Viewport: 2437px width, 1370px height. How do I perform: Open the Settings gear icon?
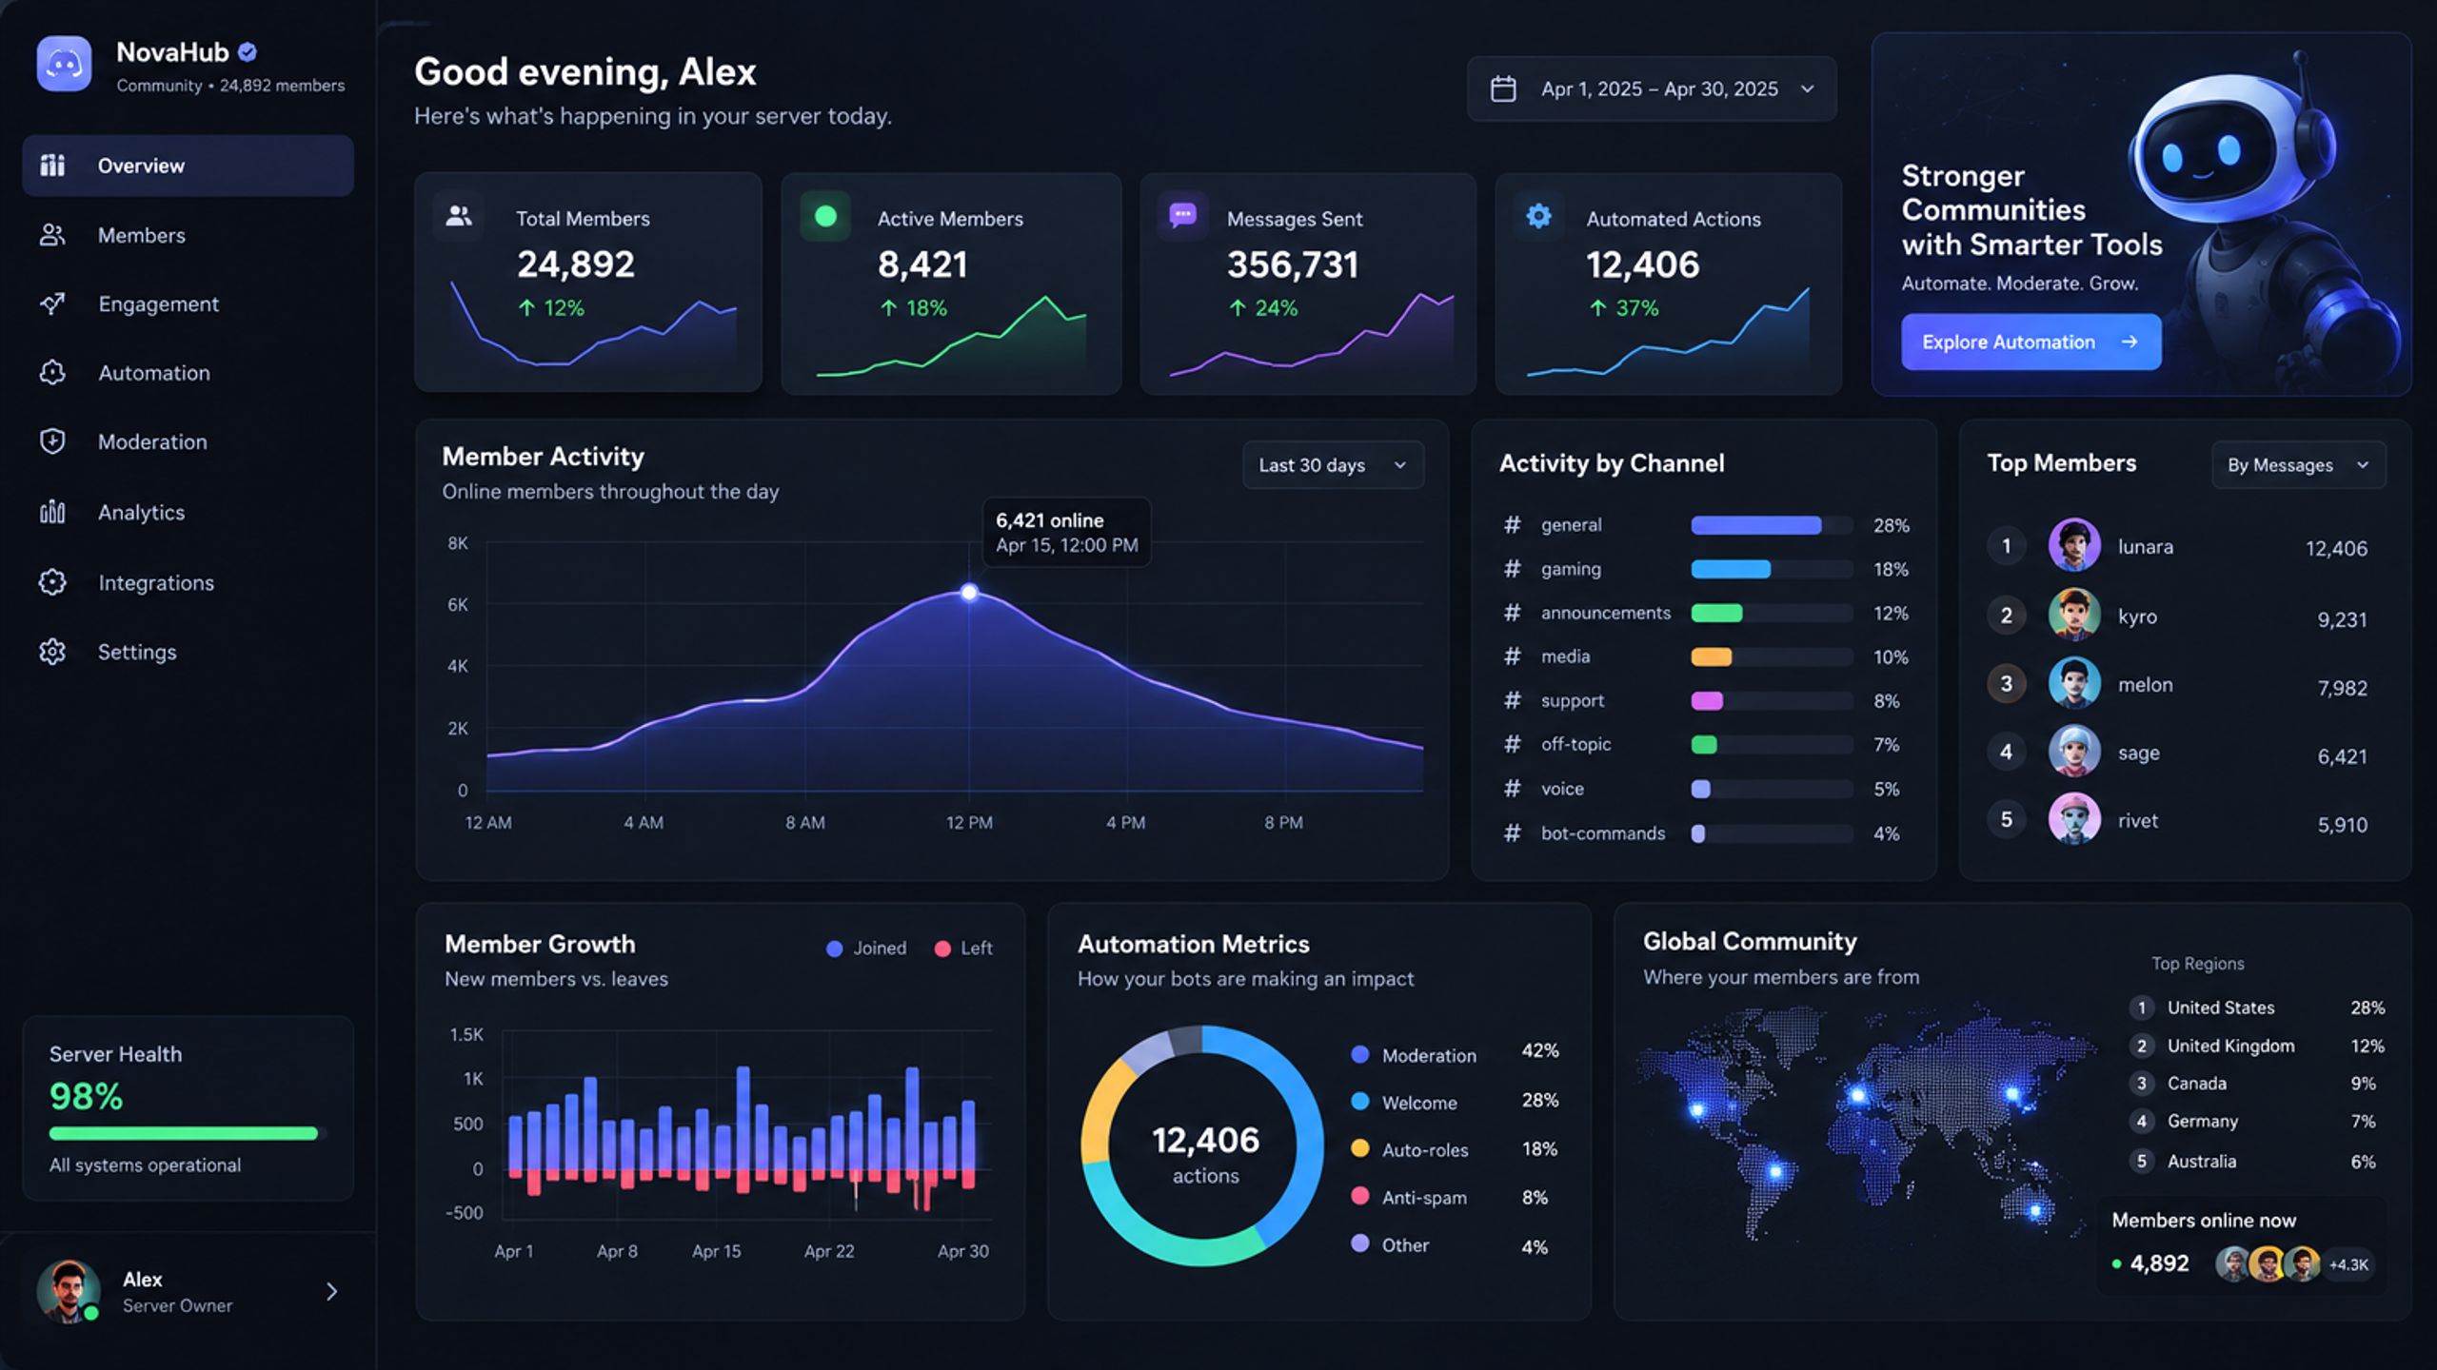tap(52, 652)
